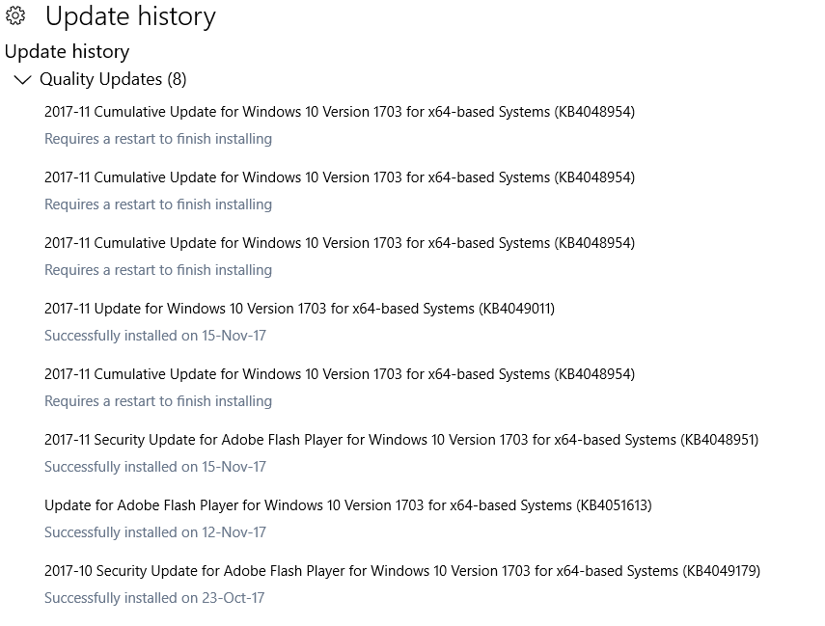825x626 pixels.
Task: Click 'Successfully installed on 15-Nov-17' status text
Action: (154, 336)
